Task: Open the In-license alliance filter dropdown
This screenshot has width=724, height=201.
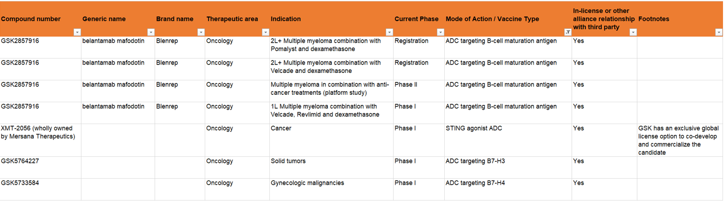Action: click(633, 32)
